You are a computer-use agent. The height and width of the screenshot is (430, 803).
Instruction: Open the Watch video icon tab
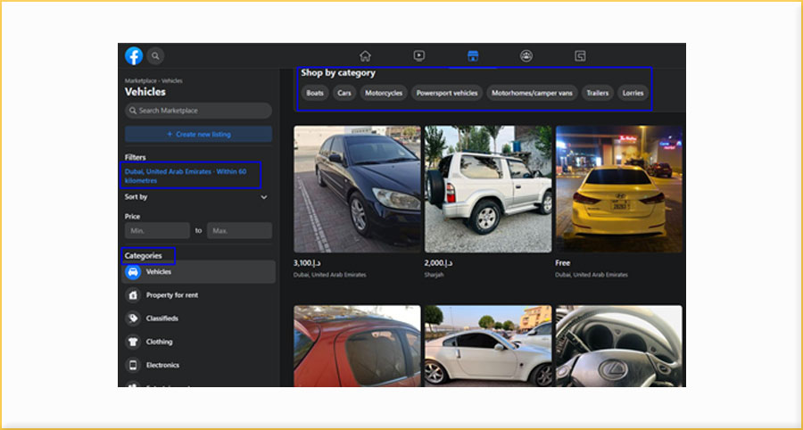click(419, 56)
